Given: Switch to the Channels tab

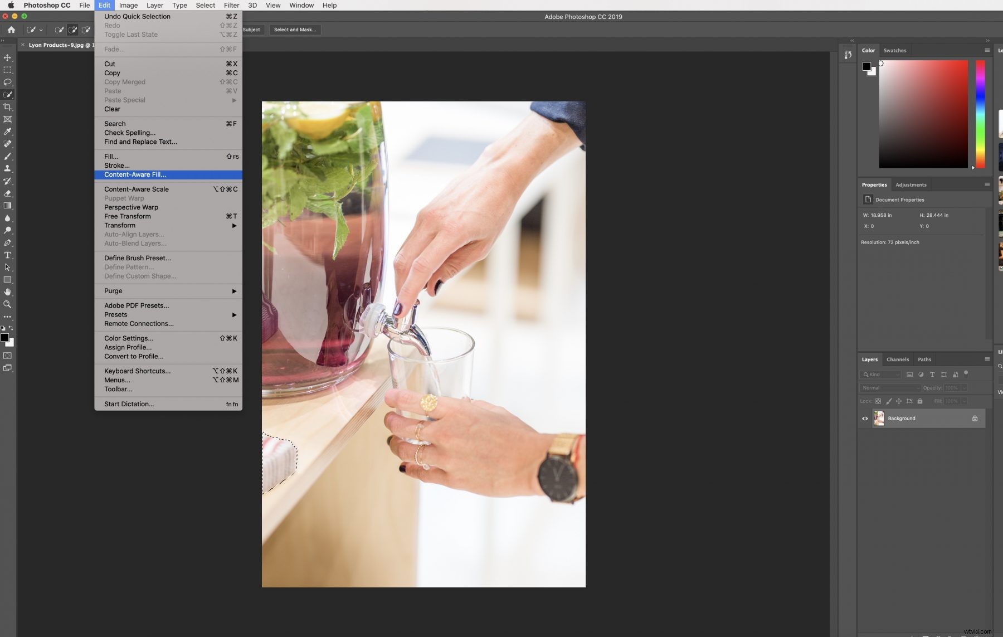Looking at the screenshot, I should 898,359.
